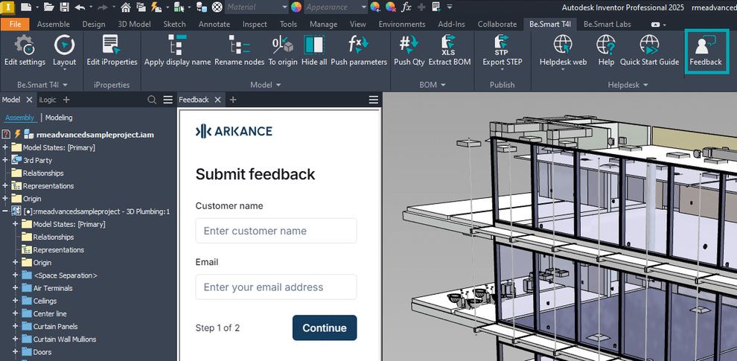This screenshot has height=361, width=737.
Task: Open Helpdesk web from ribbon
Action: pyautogui.click(x=563, y=51)
